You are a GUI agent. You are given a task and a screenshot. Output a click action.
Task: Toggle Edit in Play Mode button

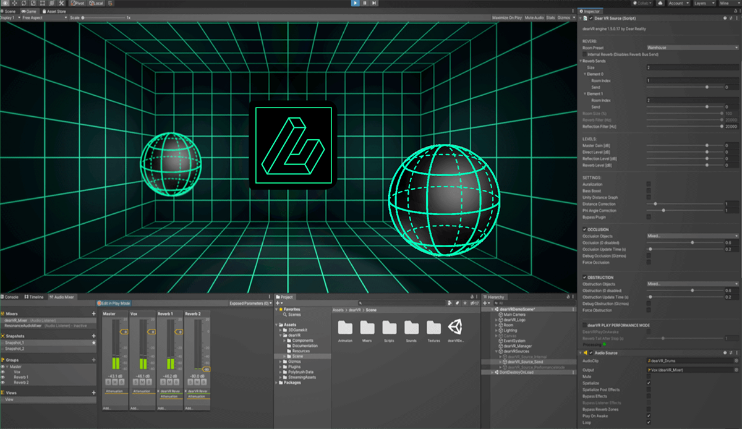[114, 304]
